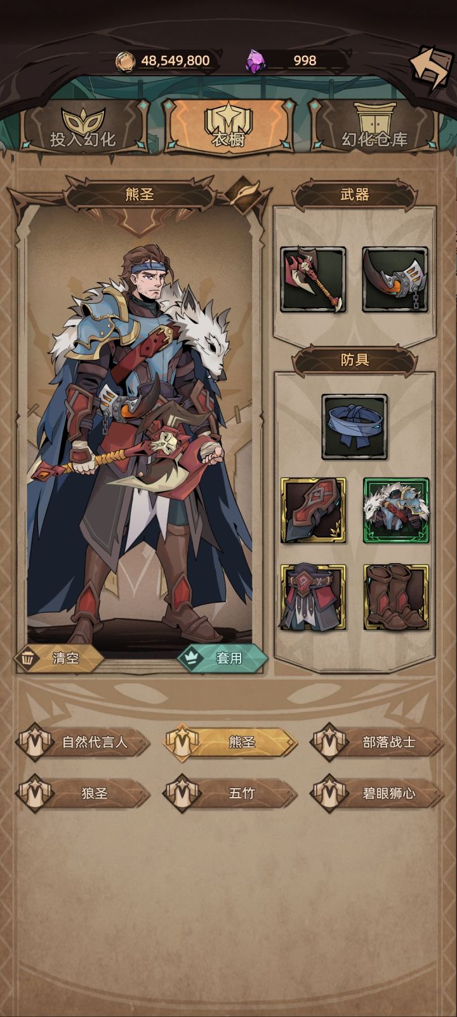
Task: Choose the 五竹 outfit preset
Action: click(x=230, y=793)
